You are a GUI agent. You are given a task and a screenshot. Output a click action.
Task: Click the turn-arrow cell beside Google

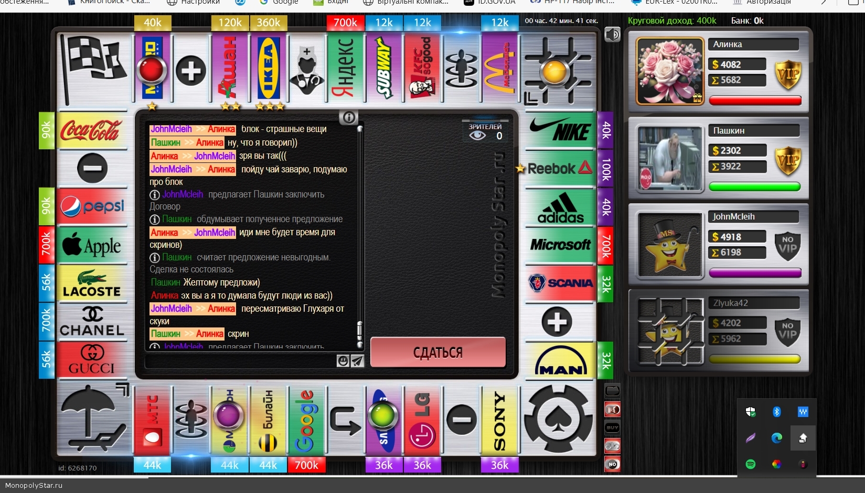coord(345,420)
